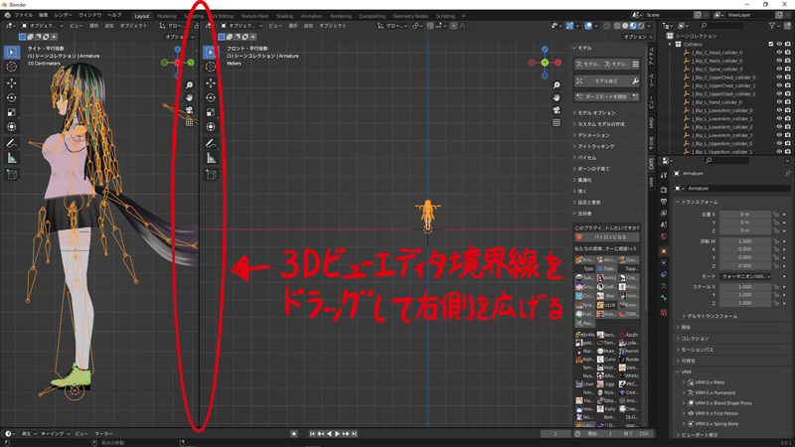The height and width of the screenshot is (447, 795).
Task: Click the wrench icon next to モデル修正
Action: (x=635, y=81)
